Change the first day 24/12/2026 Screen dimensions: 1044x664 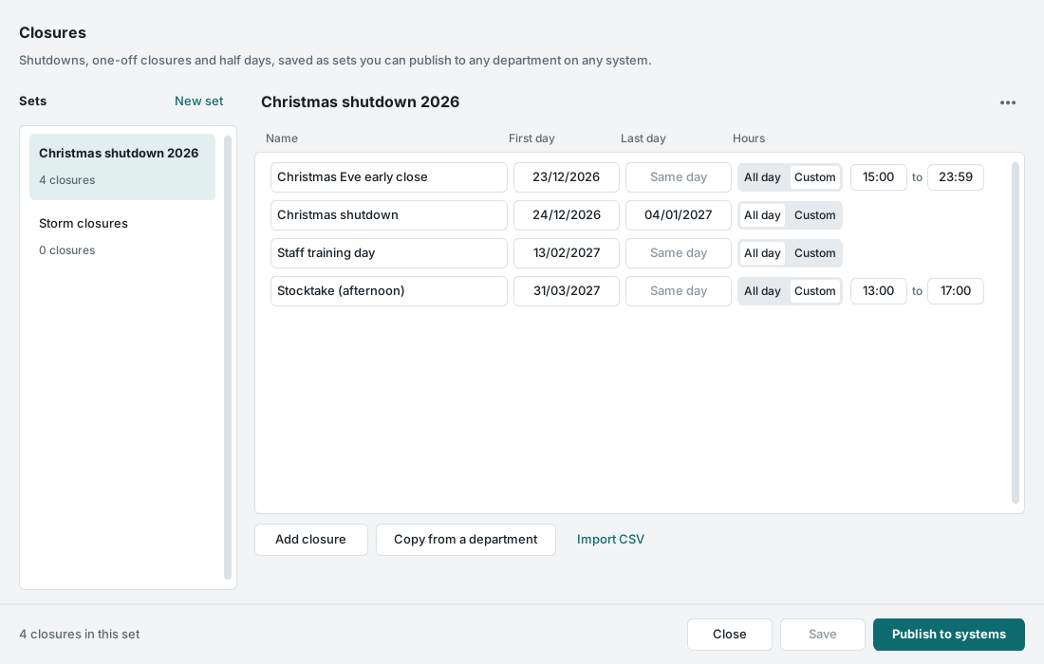(x=567, y=215)
